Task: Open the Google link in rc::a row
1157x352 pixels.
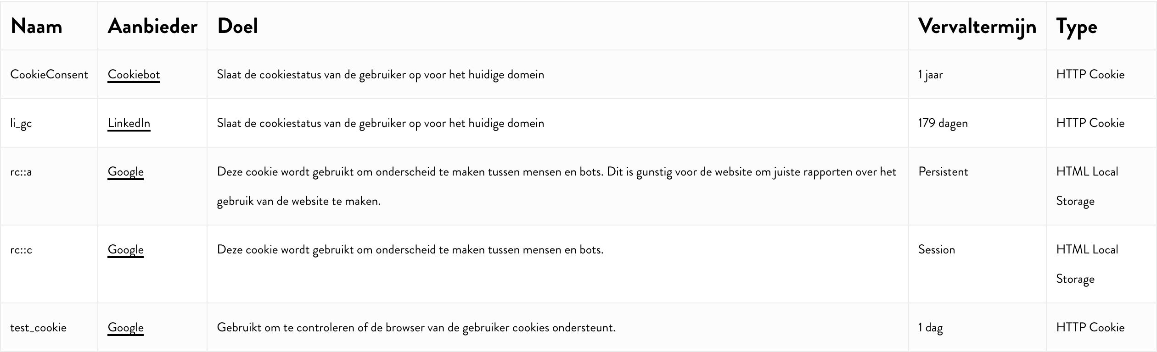Action: click(125, 172)
